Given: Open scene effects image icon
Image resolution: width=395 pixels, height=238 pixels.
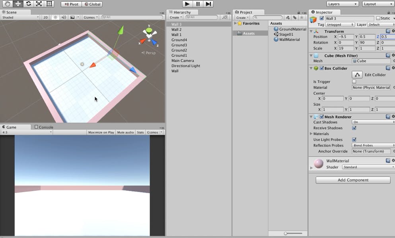Looking at the screenshot, I should click(x=72, y=17).
